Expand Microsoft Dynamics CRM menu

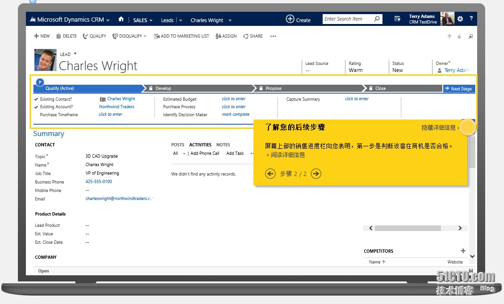pyautogui.click(x=108, y=20)
